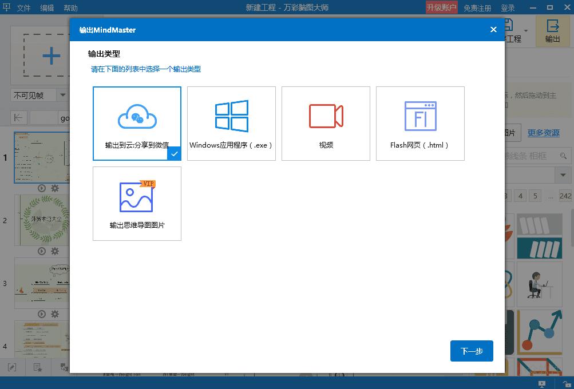Viewport: 574px width, 389px height.
Task: Open the 更多资源 link
Action: [x=543, y=133]
